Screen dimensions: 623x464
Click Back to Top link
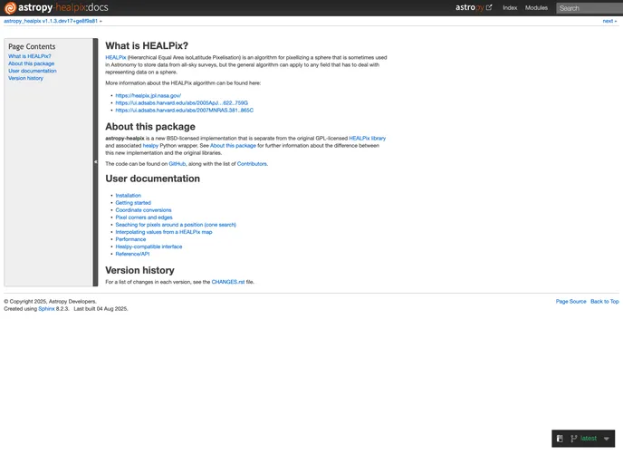point(605,302)
